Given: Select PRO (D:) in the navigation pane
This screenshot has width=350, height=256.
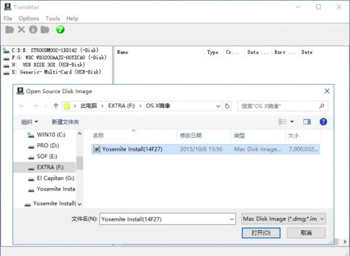Looking at the screenshot, I should [x=44, y=146].
